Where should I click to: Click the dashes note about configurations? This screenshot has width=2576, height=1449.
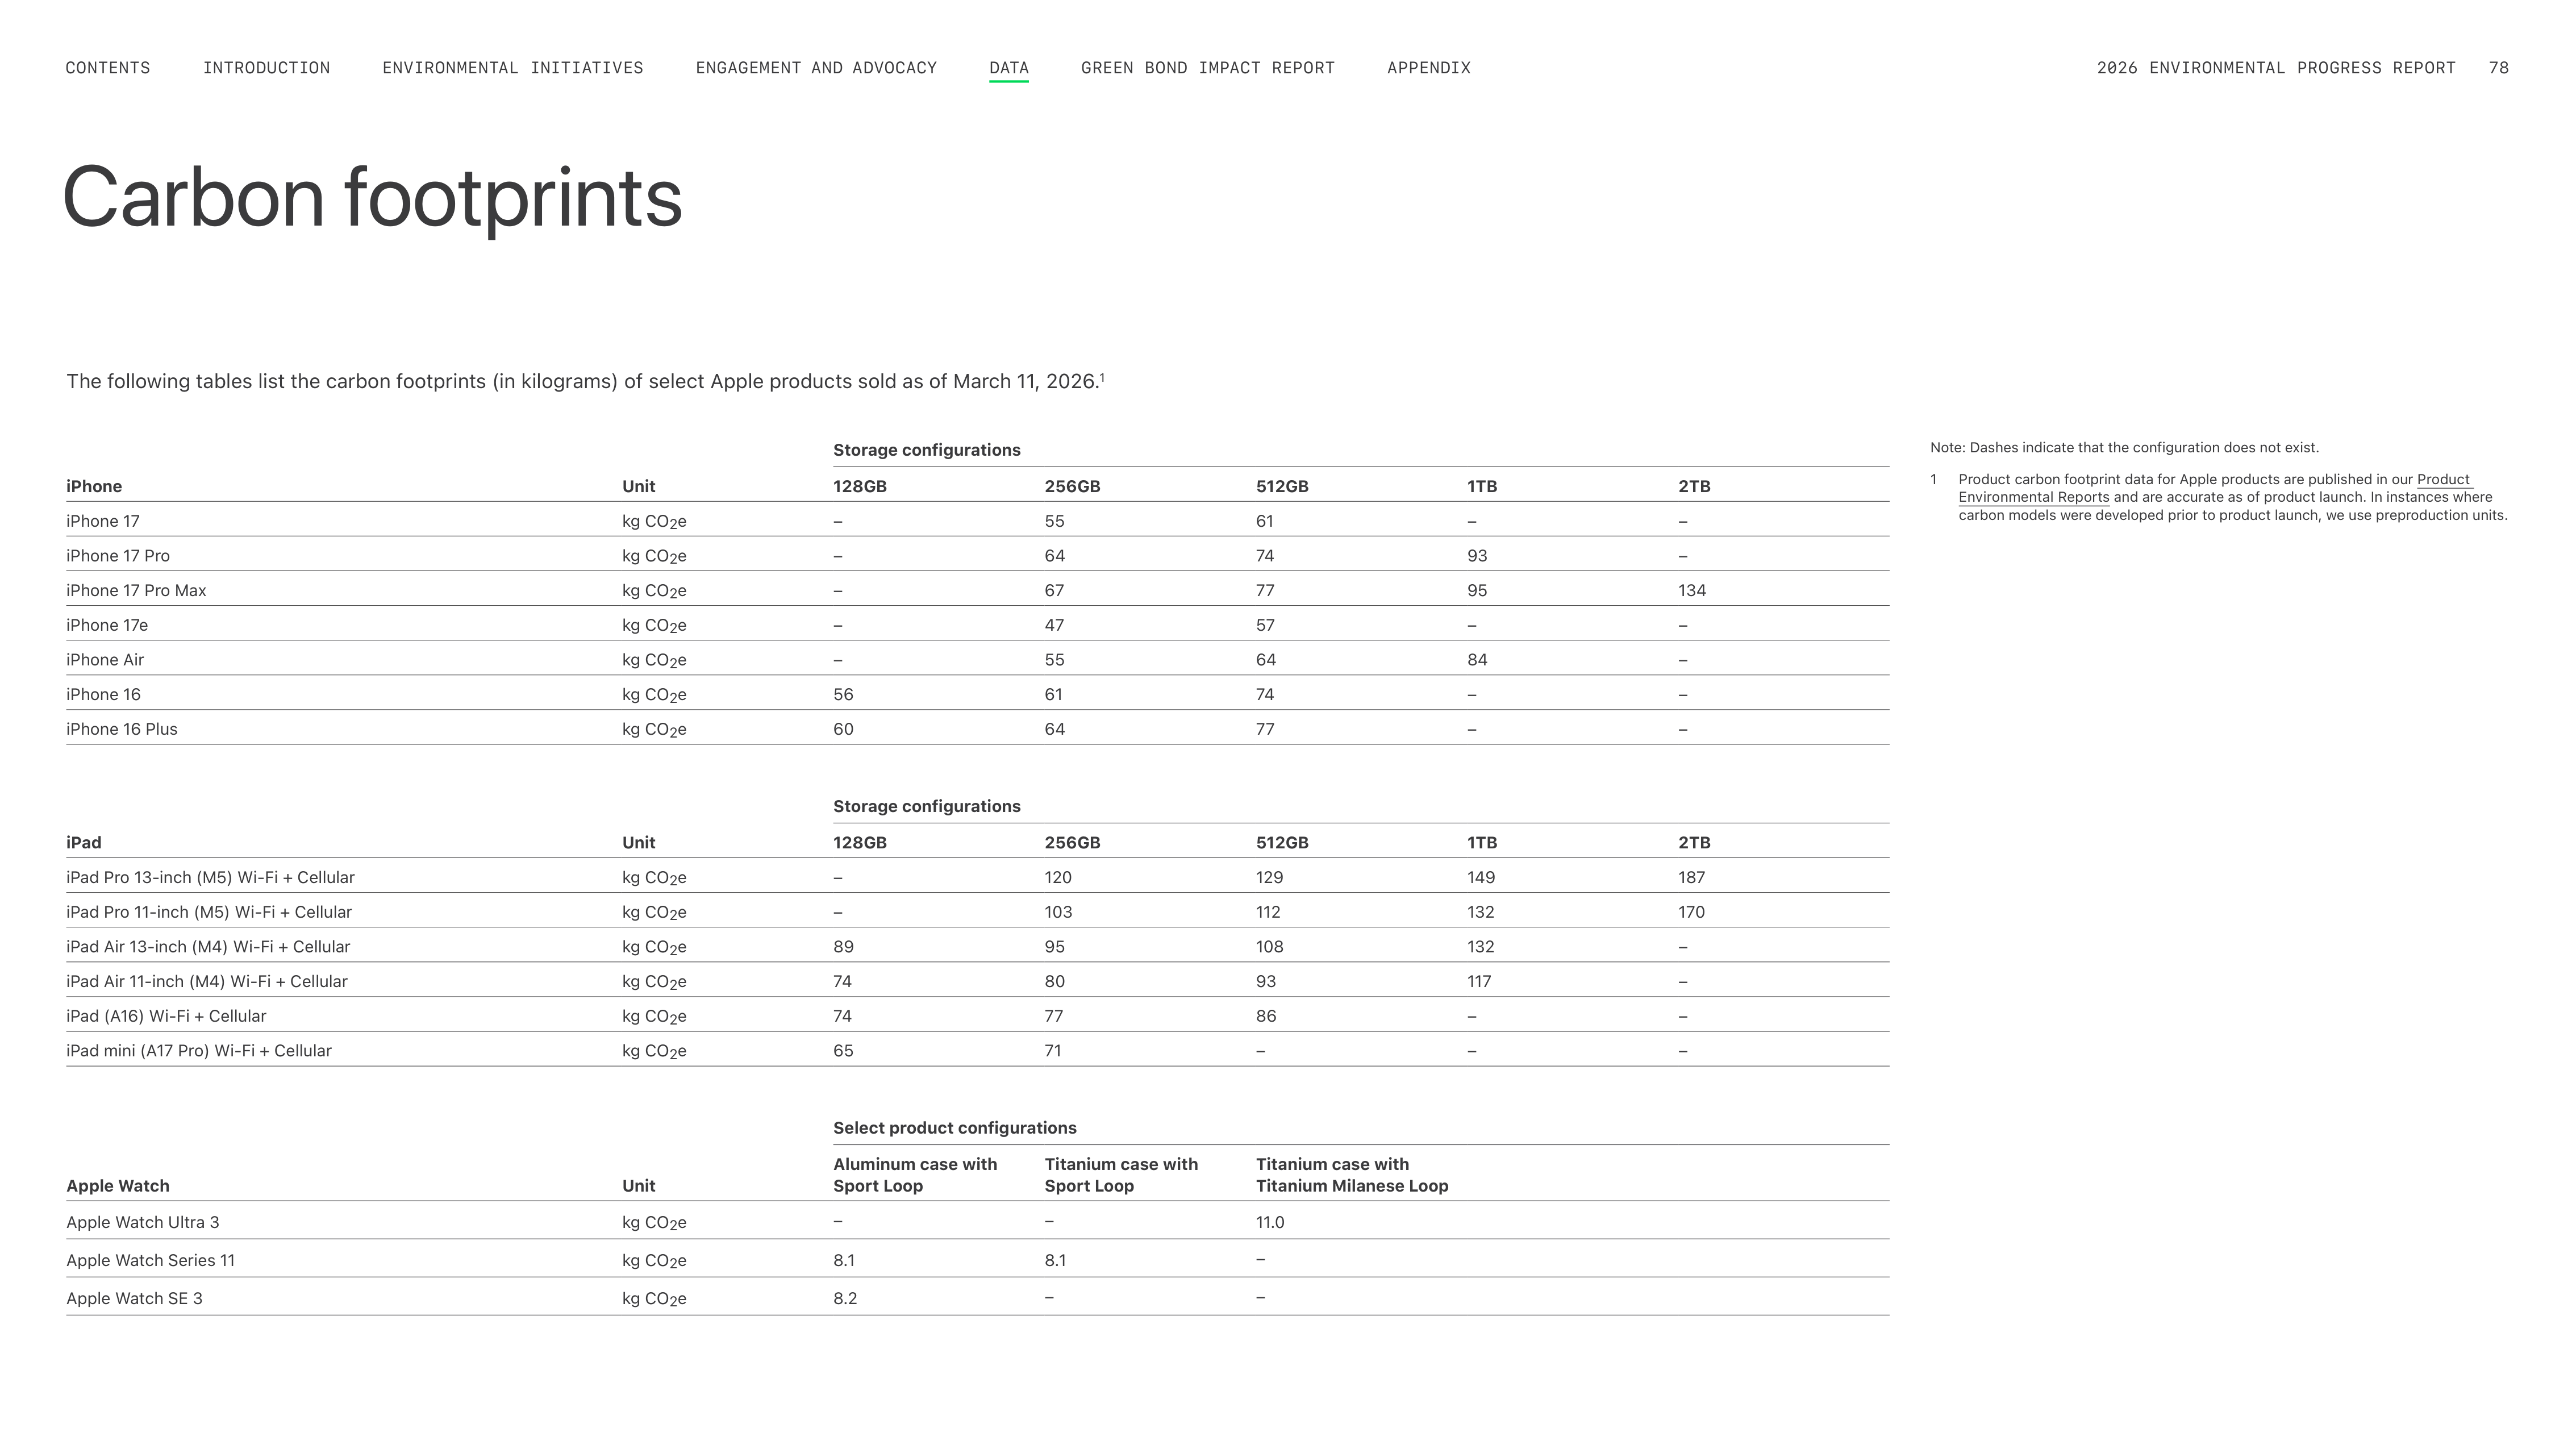[x=2124, y=448]
